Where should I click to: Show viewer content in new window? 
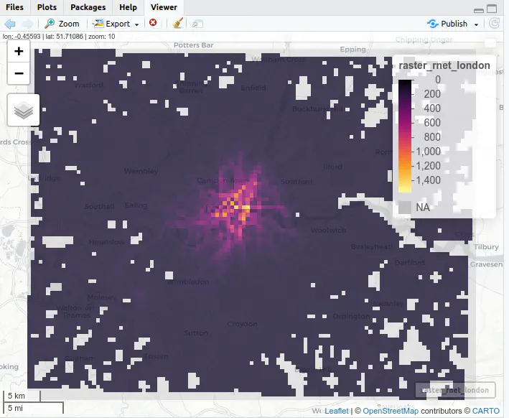pyautogui.click(x=197, y=23)
